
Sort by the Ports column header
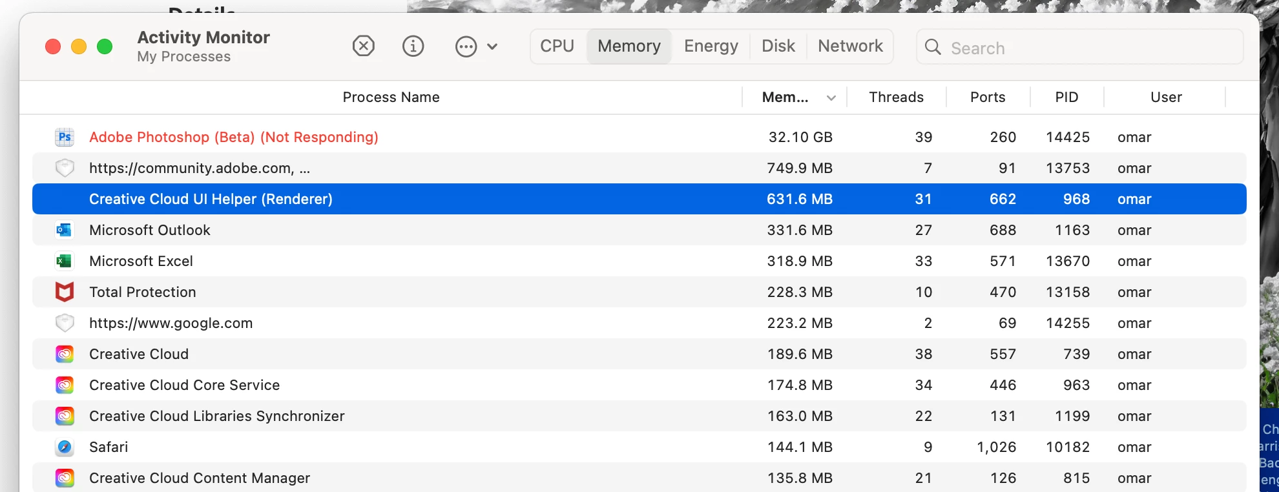coord(988,97)
